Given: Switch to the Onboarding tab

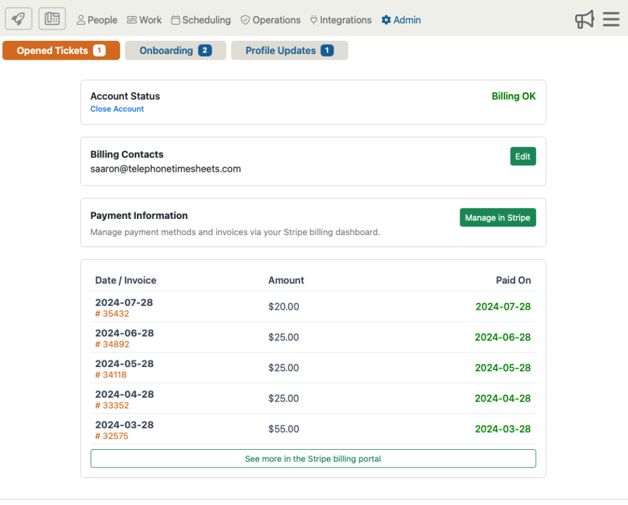Looking at the screenshot, I should pos(175,51).
